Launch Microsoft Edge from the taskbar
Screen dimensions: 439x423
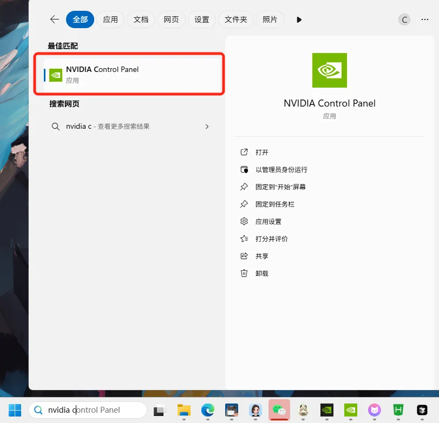pyautogui.click(x=208, y=410)
